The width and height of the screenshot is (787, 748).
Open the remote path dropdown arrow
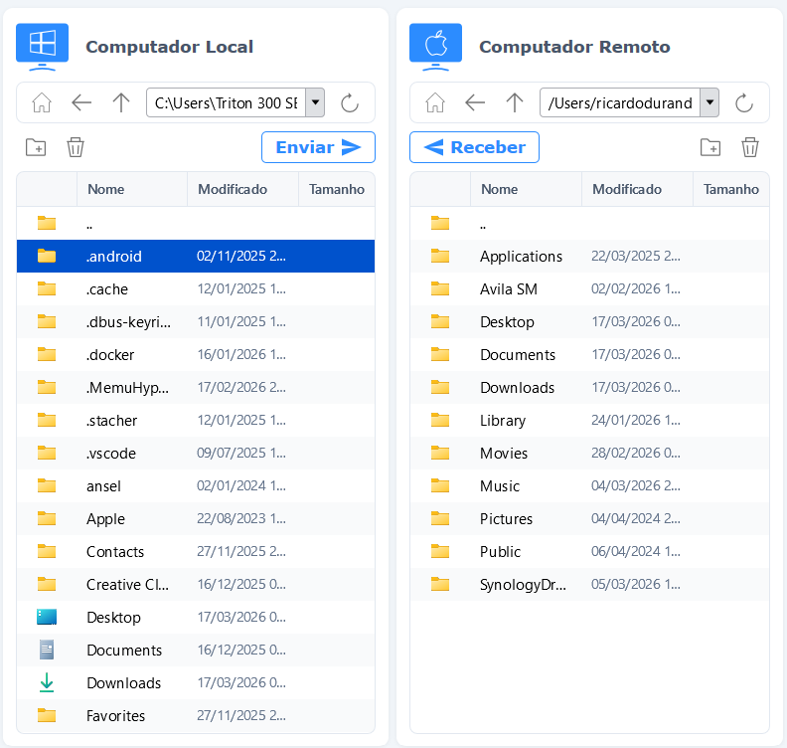[709, 102]
